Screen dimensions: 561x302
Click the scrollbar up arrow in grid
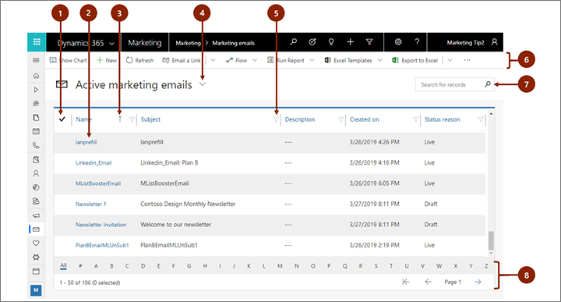coord(491,114)
